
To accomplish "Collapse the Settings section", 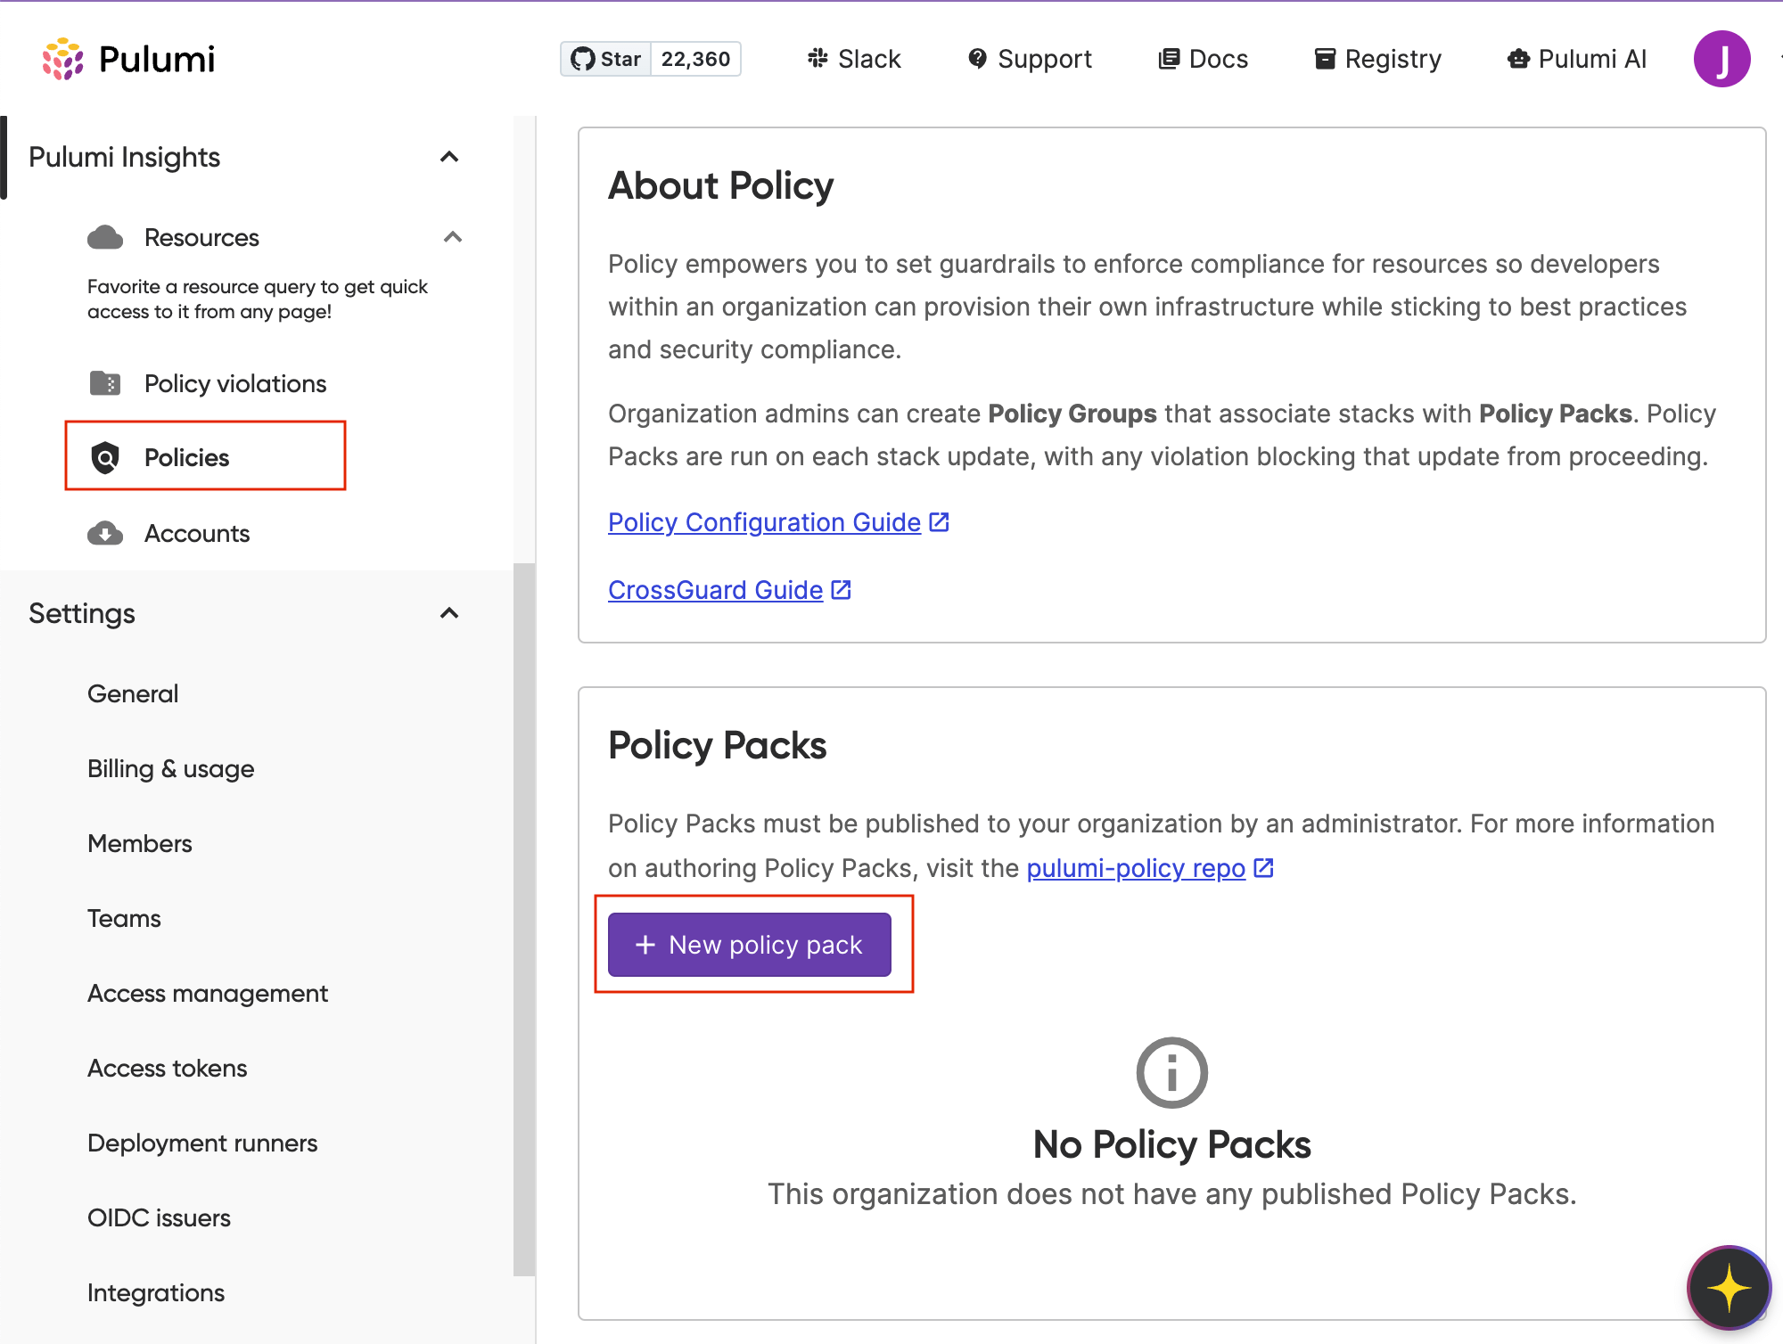I will pos(449,613).
